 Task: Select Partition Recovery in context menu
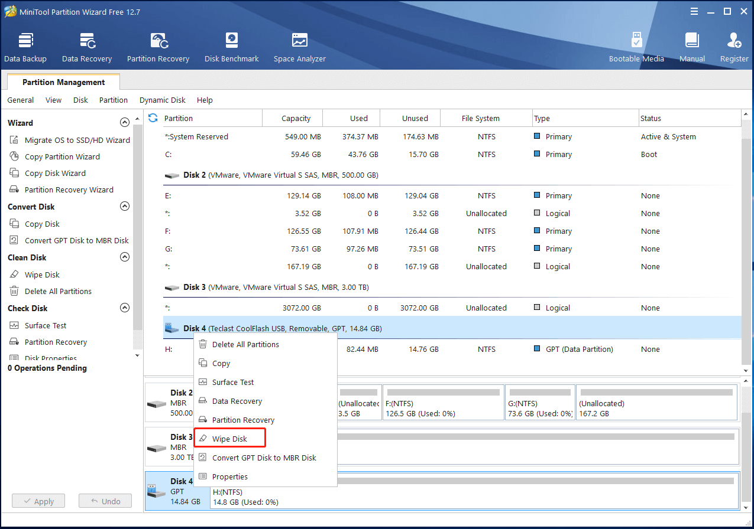tap(266, 420)
